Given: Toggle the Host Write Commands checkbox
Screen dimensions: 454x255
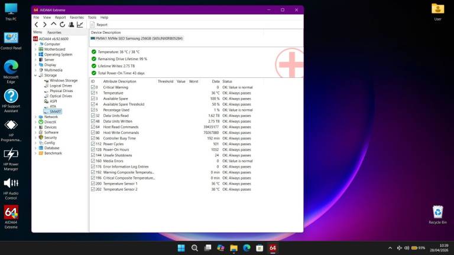Looking at the screenshot, I should [x=93, y=133].
